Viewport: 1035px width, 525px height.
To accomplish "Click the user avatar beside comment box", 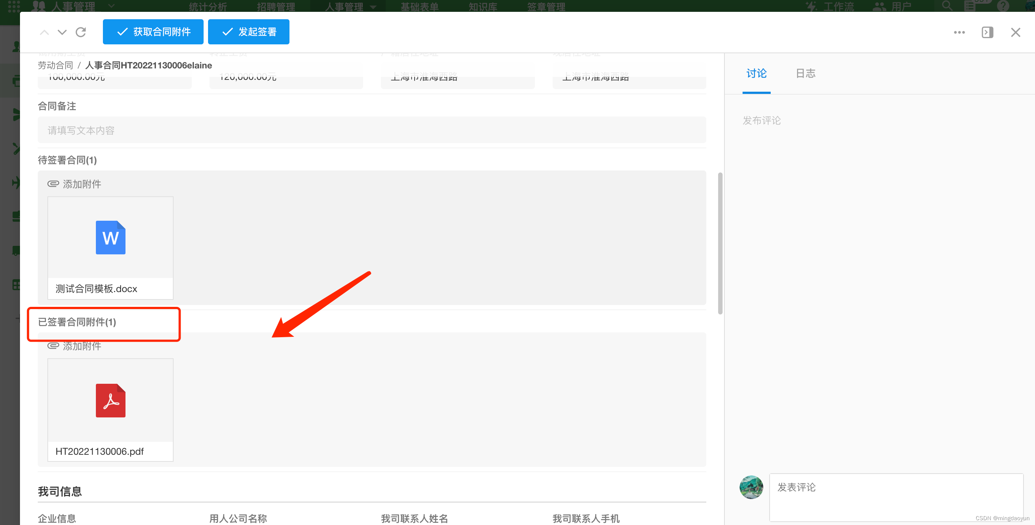I will (x=751, y=487).
